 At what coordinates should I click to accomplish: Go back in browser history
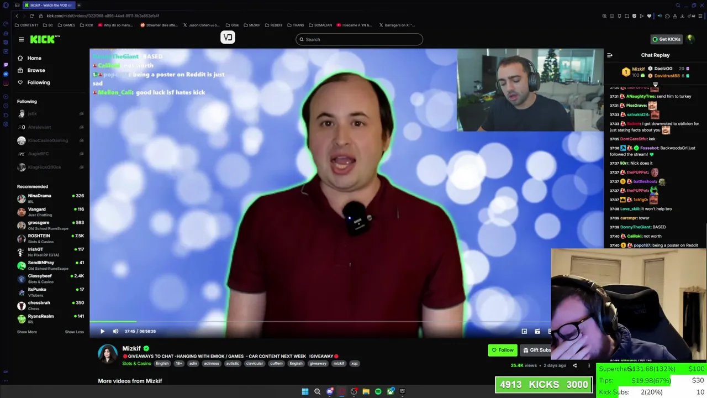(x=17, y=15)
